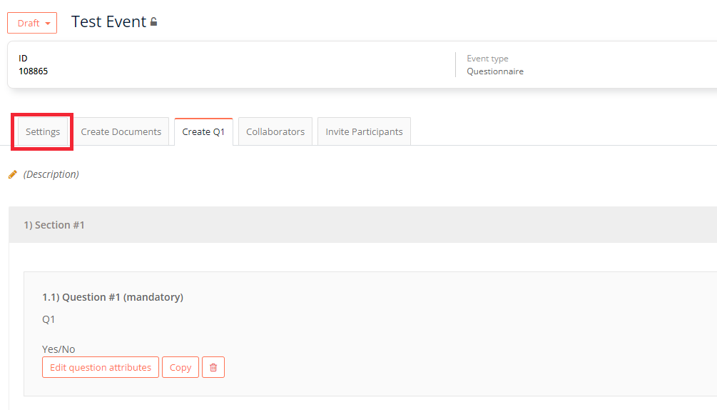Click the Question #1 (mandatory) heading
Viewport: 717px width, 410px height.
point(113,297)
